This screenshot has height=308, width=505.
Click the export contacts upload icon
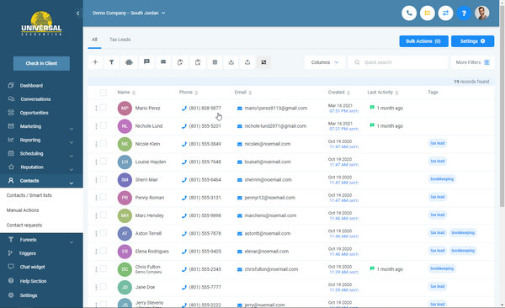click(x=247, y=62)
